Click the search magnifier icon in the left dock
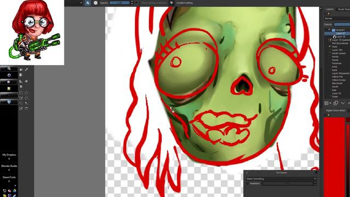 [9, 68]
